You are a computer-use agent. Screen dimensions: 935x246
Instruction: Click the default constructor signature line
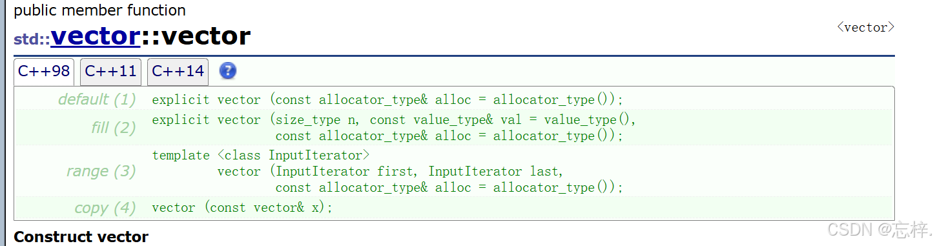(x=387, y=100)
